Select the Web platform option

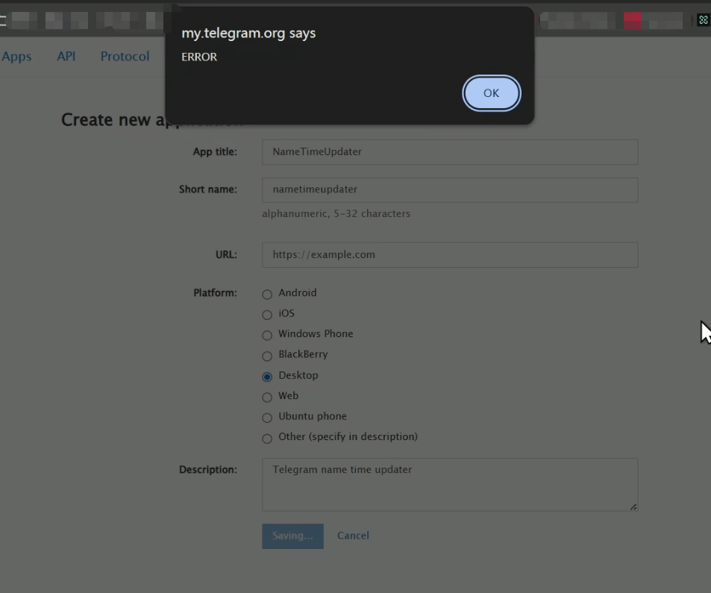267,397
